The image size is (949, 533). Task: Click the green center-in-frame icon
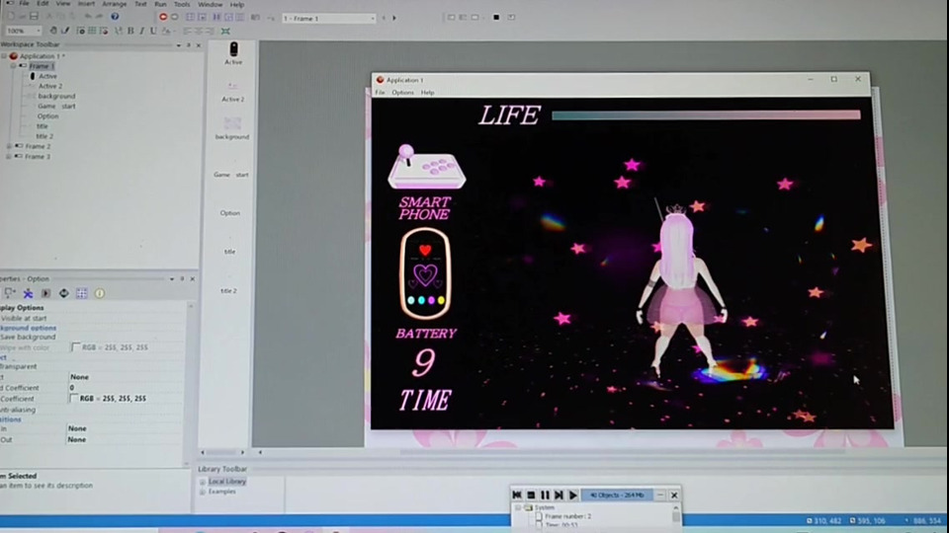225,31
